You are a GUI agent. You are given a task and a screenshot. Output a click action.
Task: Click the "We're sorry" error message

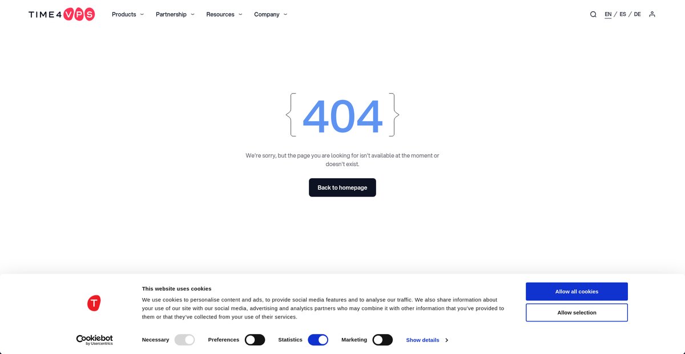342,159
